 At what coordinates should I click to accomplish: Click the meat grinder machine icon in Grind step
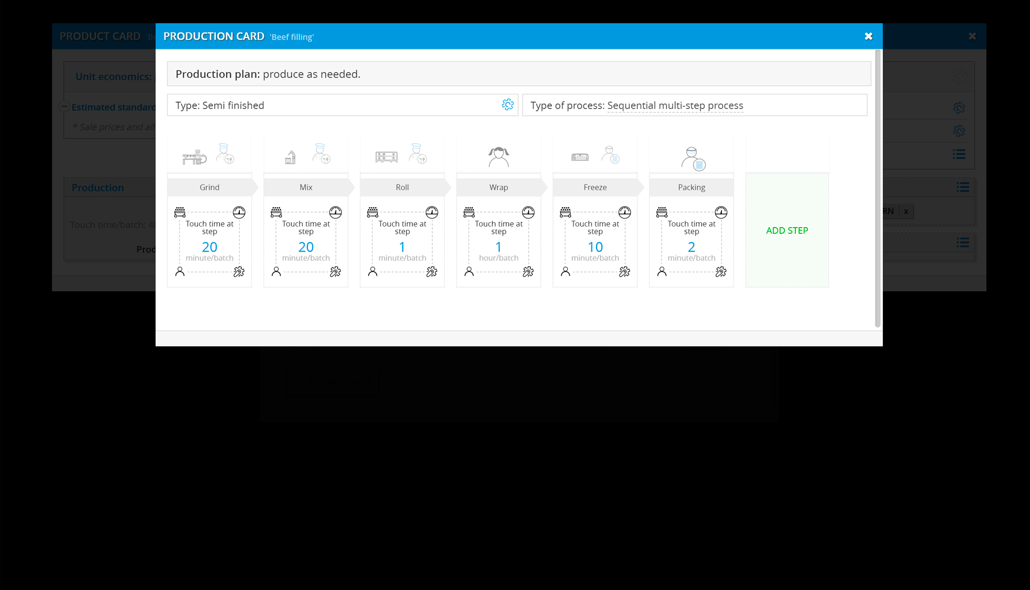194,156
